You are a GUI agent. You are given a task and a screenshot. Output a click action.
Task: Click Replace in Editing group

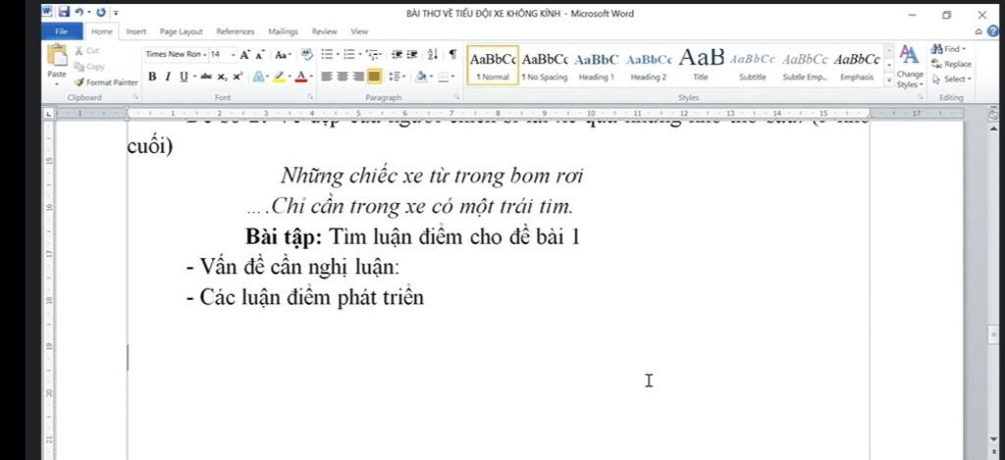pyautogui.click(x=952, y=64)
